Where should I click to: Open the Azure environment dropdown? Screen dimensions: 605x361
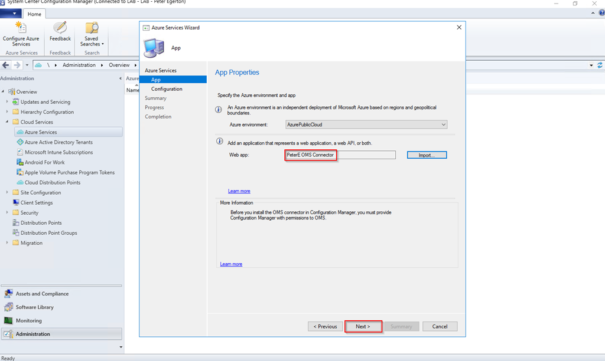(366, 124)
